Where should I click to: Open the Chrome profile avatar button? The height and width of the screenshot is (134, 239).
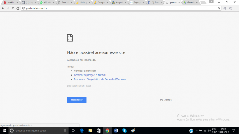coord(211,1)
